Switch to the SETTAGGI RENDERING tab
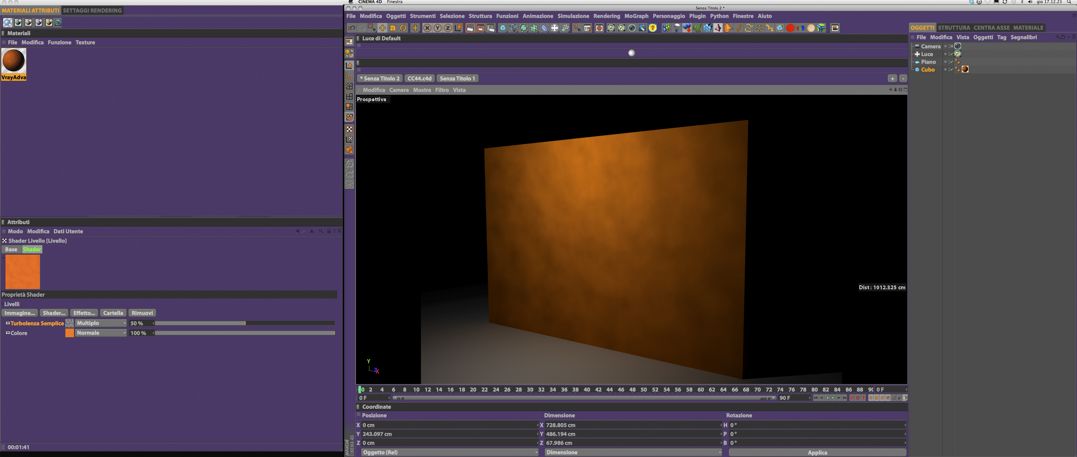The image size is (1077, 457). point(92,10)
